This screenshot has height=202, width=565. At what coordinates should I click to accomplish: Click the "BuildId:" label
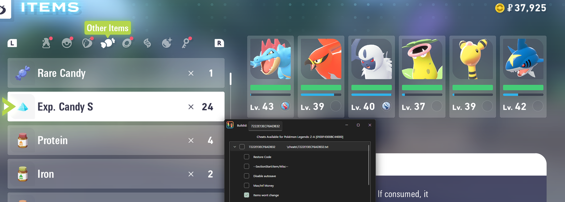pos(242,126)
